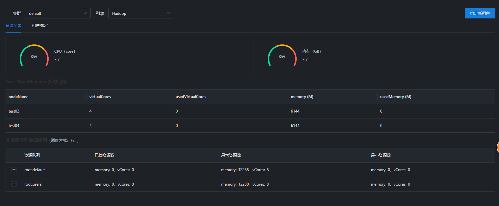The height and width of the screenshot is (206, 499).
Task: Click the virtualCores value 4 for test04
Action: (x=90, y=126)
